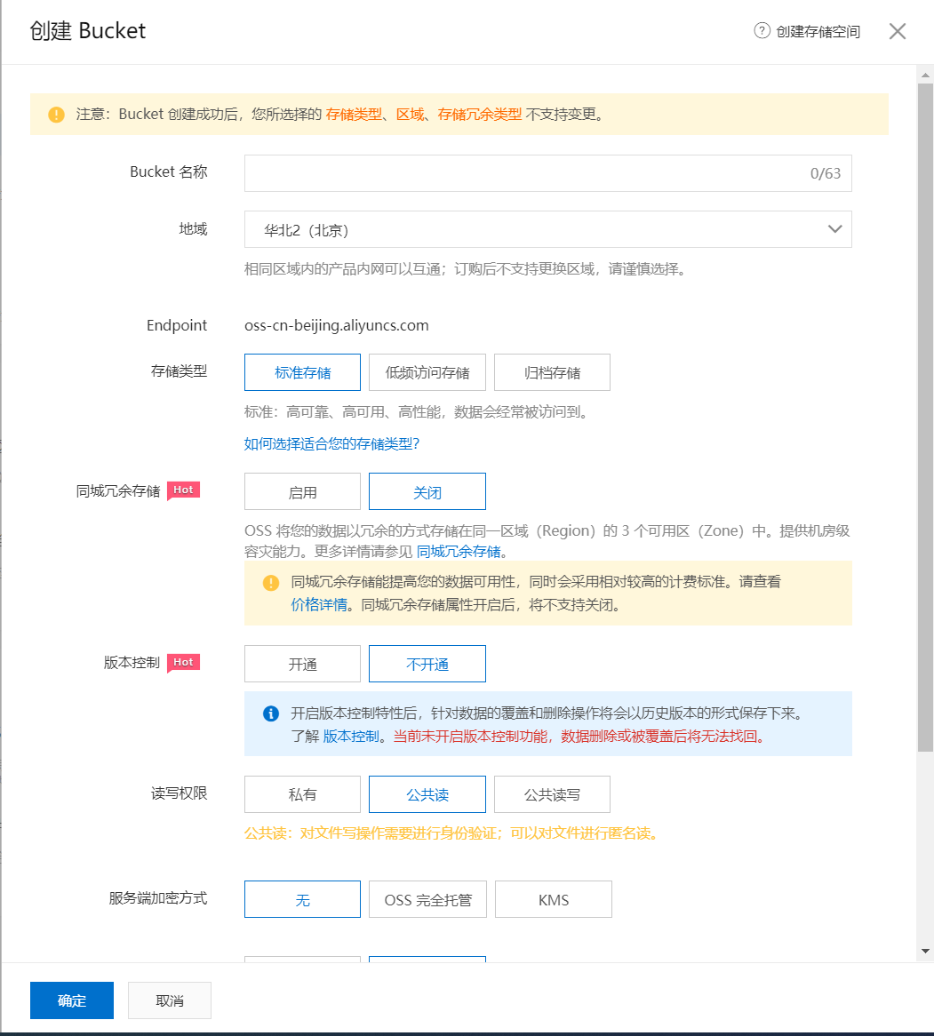Choose 开通 for 版本控制
This screenshot has width=934, height=1036.
302,664
